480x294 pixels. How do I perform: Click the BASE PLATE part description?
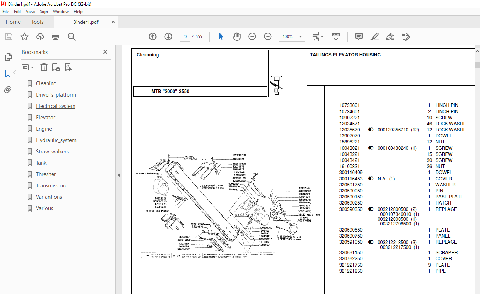[449, 197]
